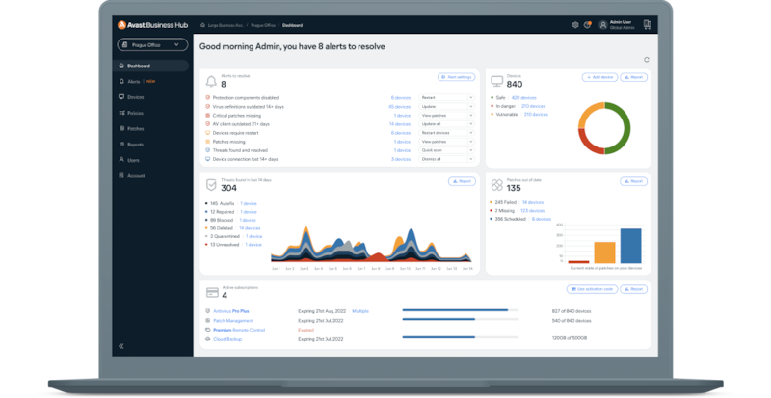The image size is (771, 398).
Task: Click the Avast Business Hub logo
Action: pyautogui.click(x=152, y=25)
